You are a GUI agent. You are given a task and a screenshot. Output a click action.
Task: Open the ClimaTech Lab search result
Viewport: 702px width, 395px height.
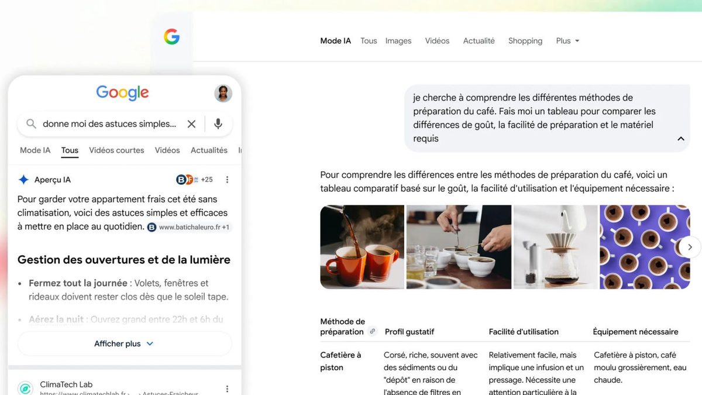[x=66, y=384]
